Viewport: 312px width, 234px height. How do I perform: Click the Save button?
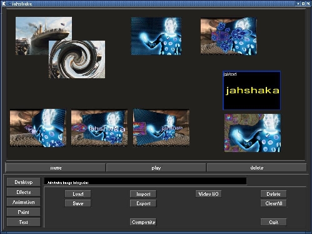tap(78, 203)
